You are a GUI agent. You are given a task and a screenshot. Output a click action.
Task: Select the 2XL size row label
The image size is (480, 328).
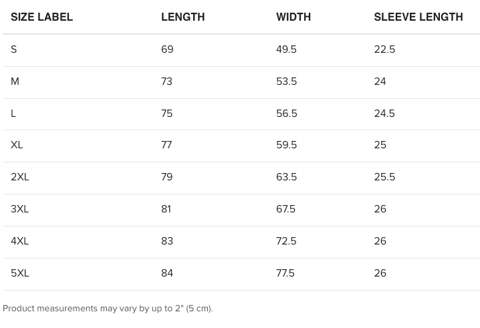tap(20, 177)
